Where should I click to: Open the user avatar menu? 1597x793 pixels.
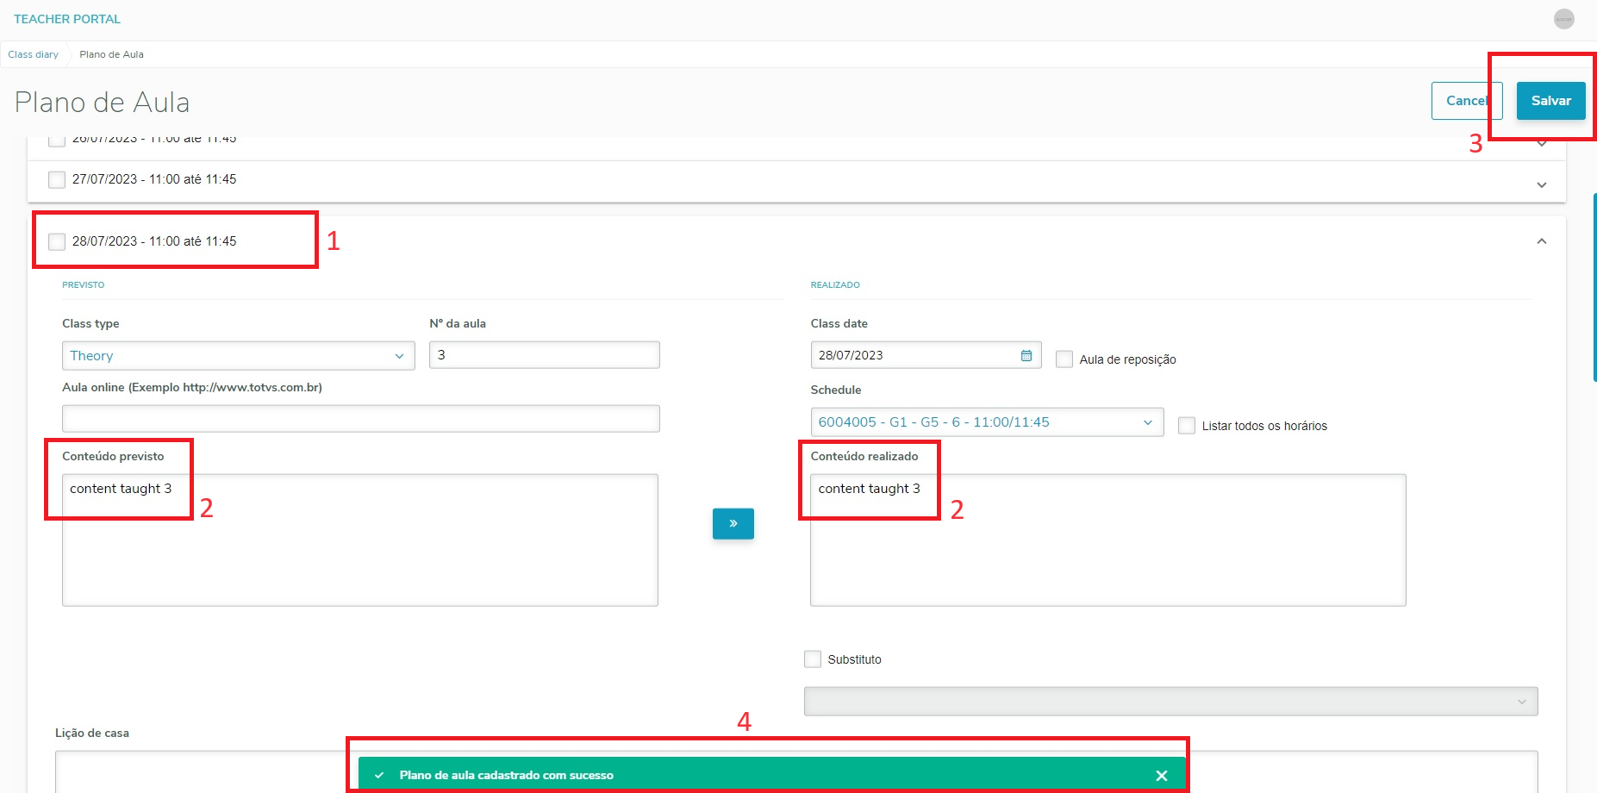click(1563, 19)
